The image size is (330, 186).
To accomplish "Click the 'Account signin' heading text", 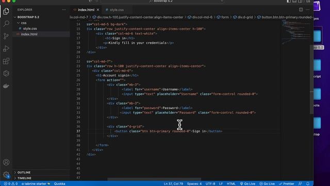I will pos(116,75).
